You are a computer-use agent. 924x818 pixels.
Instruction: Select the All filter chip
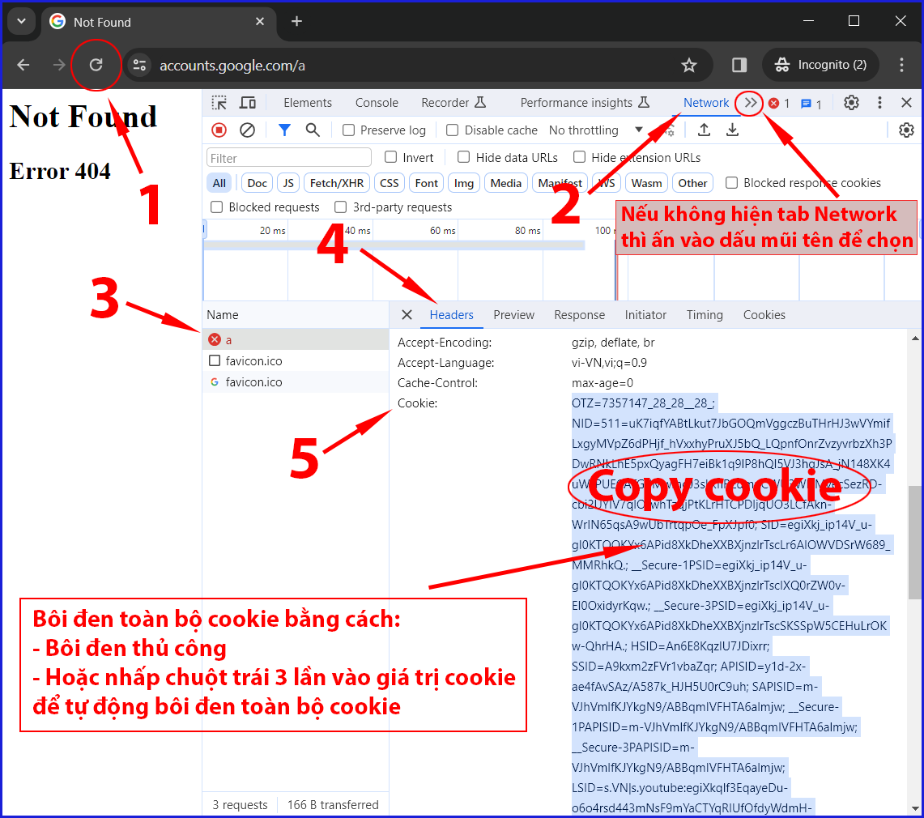[x=219, y=183]
